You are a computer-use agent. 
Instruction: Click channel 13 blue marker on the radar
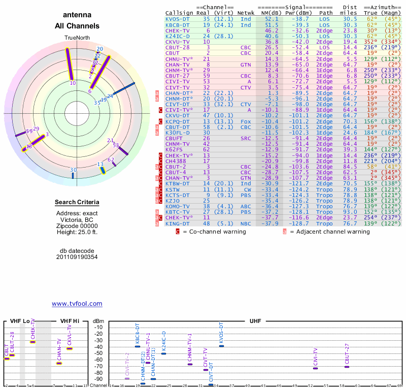(x=103, y=170)
